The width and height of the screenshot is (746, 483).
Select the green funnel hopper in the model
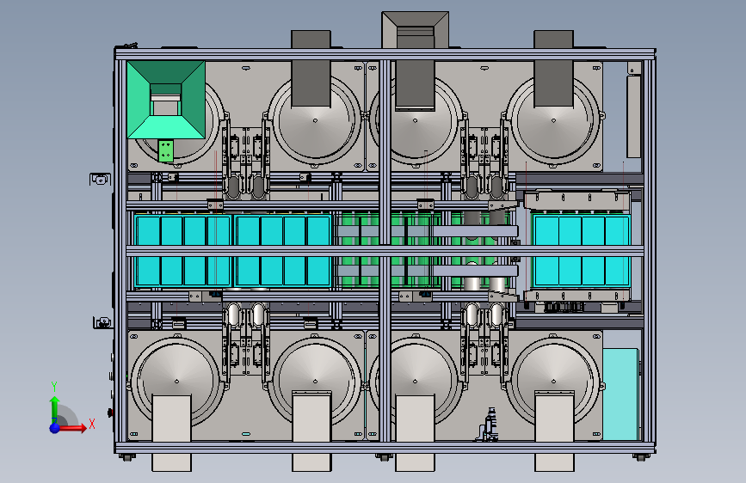pos(165,100)
